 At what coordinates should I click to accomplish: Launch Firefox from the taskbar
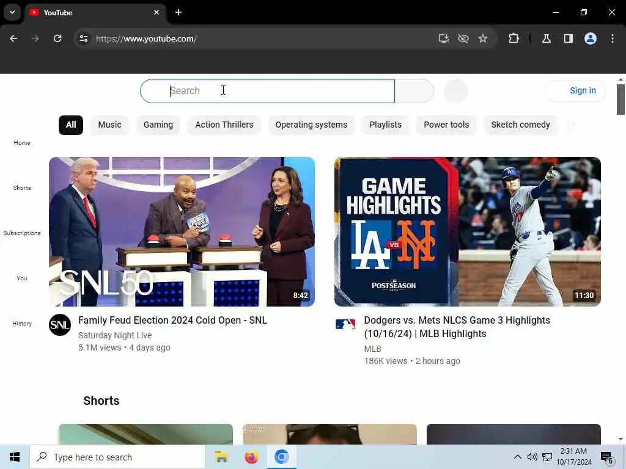(251, 457)
